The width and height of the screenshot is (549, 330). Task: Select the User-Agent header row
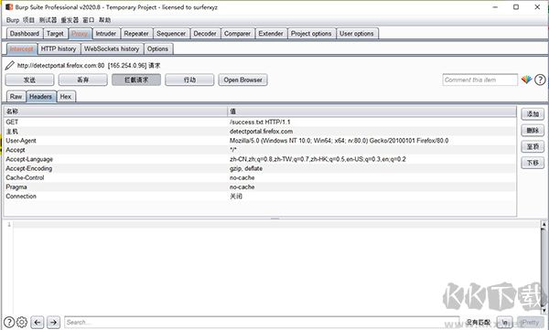pyautogui.click(x=260, y=141)
